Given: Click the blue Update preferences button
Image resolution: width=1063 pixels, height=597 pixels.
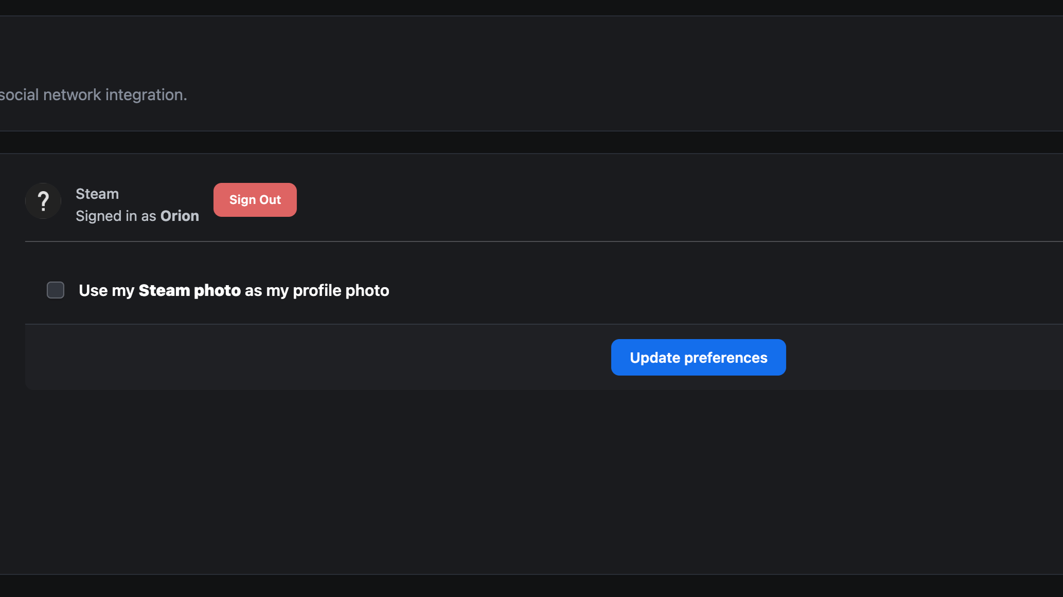Looking at the screenshot, I should click(698, 357).
